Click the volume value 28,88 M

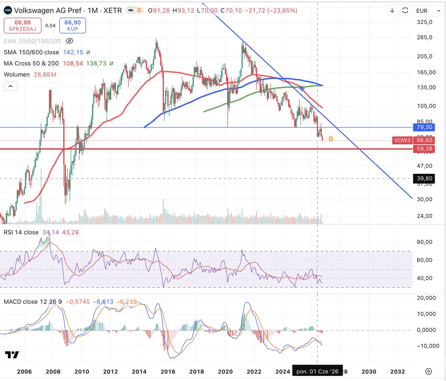pos(45,75)
